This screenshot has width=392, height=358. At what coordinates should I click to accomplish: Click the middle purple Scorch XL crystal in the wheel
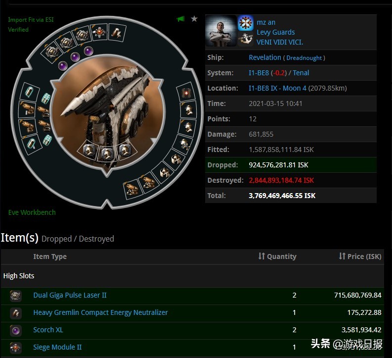(x=75, y=57)
